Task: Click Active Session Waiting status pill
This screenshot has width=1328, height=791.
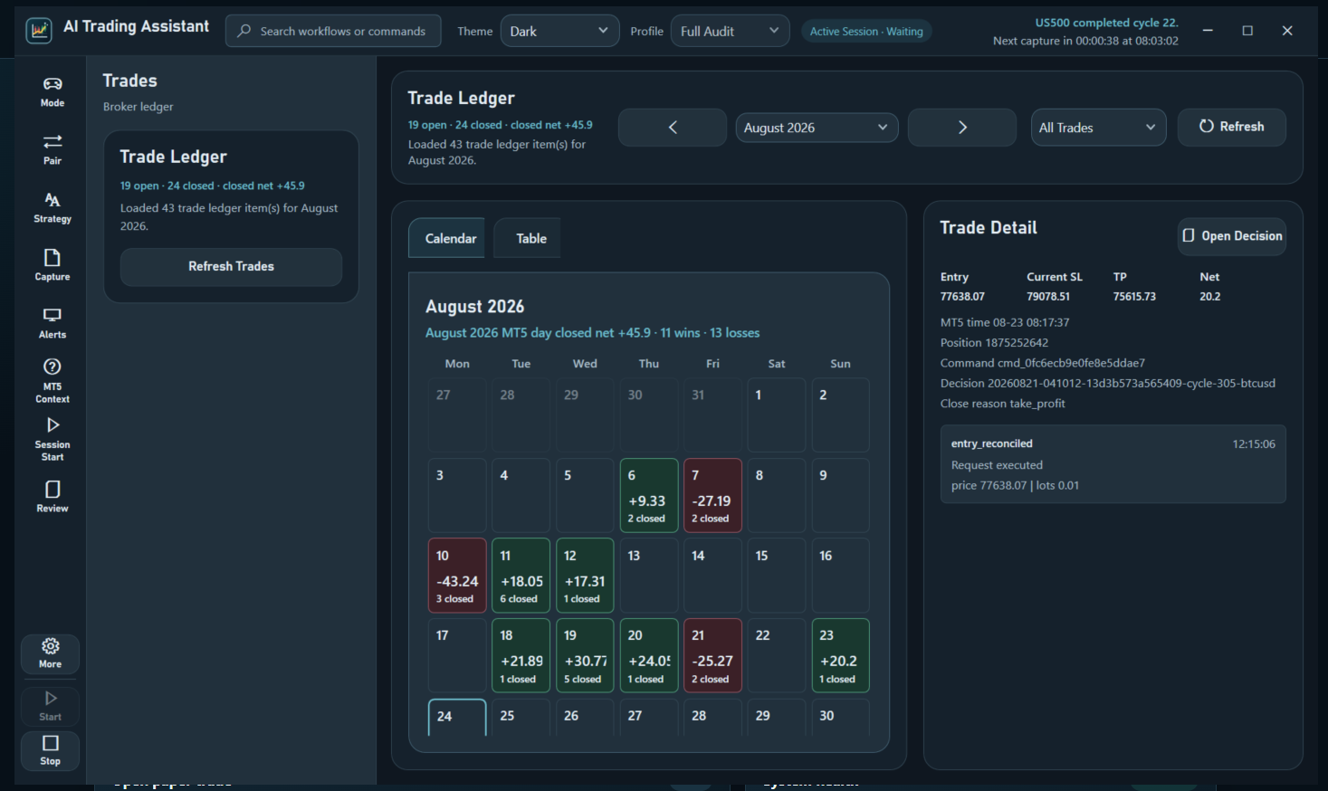Action: [x=866, y=32]
